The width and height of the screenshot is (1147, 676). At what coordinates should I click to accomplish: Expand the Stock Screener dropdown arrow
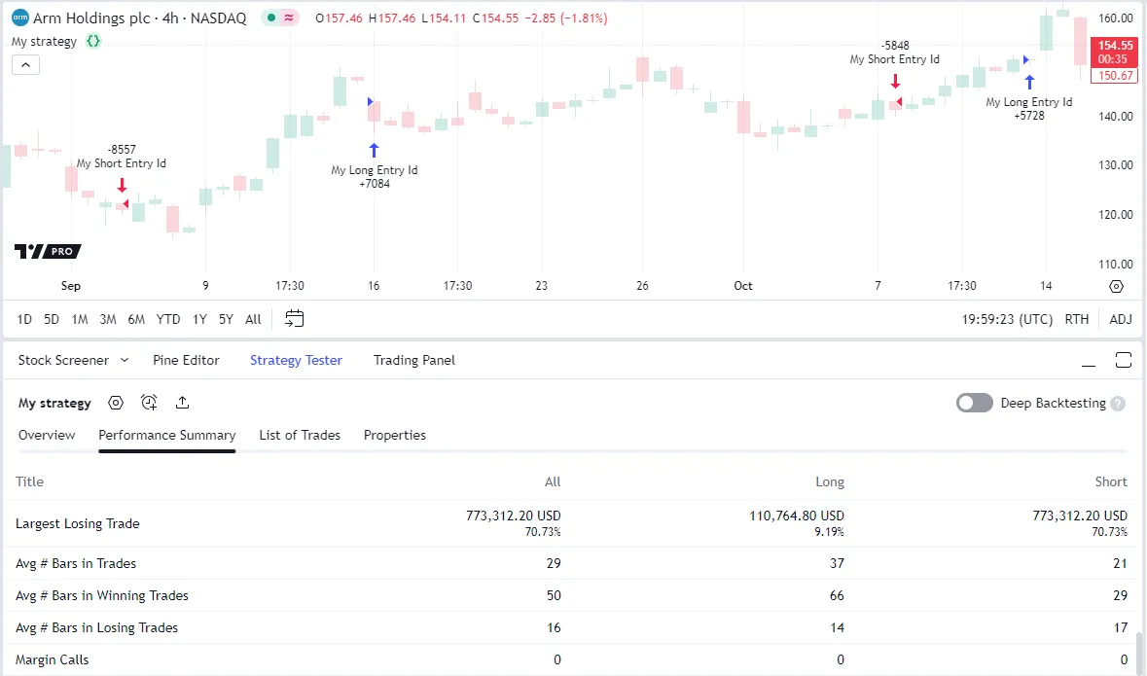[x=125, y=360]
